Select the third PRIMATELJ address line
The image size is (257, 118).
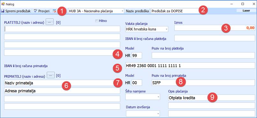(x=62, y=99)
